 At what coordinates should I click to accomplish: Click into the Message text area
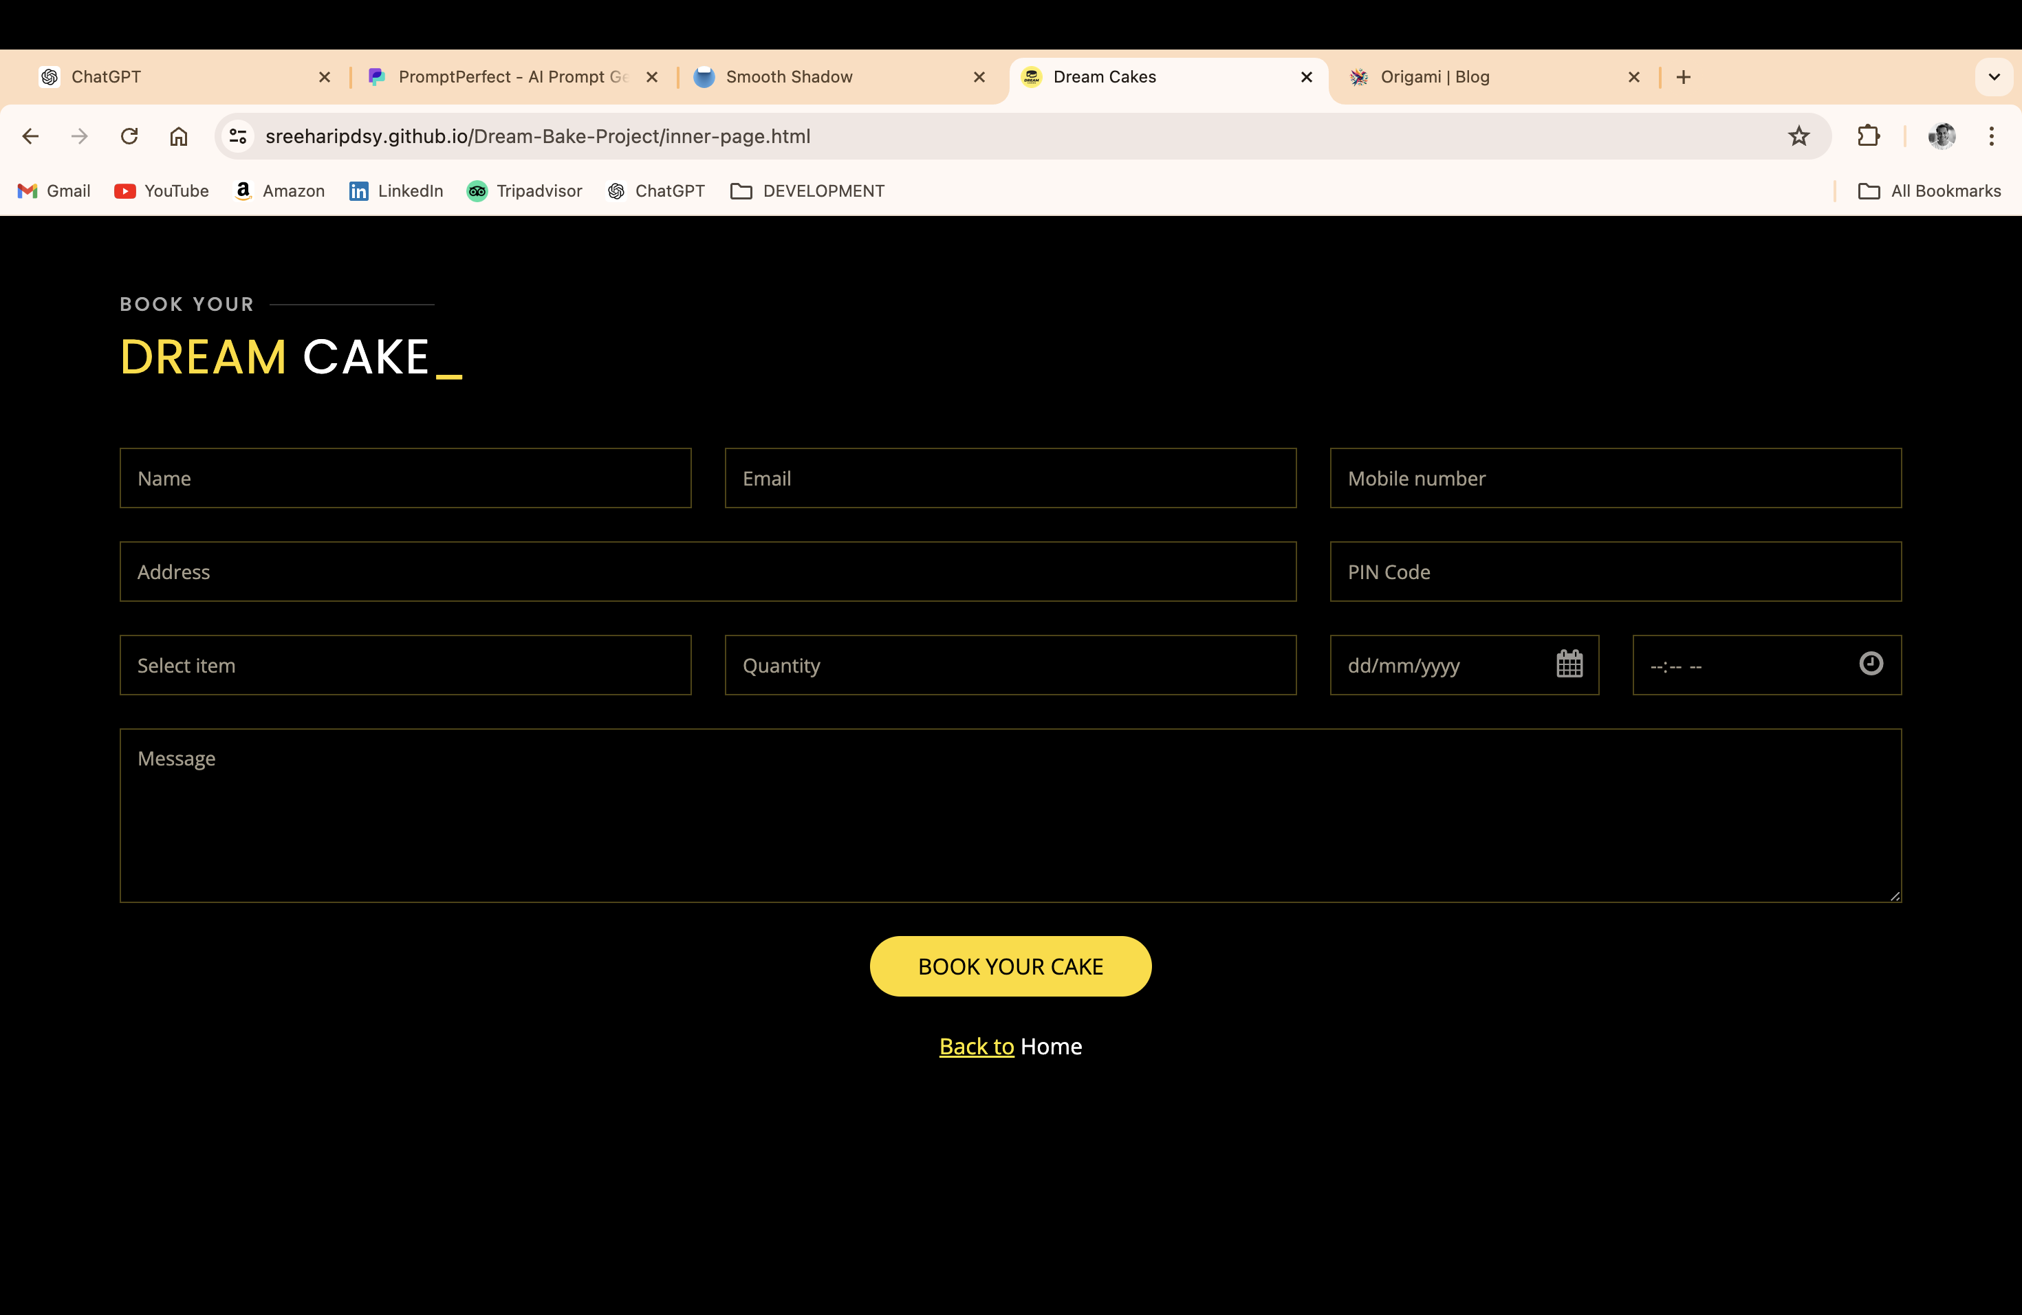pos(1010,816)
